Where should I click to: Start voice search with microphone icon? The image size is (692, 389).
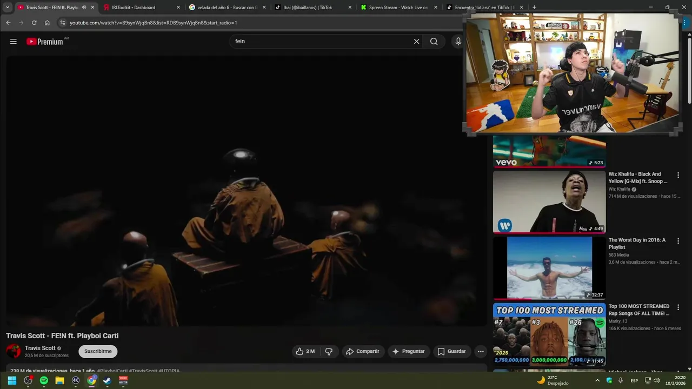pyautogui.click(x=458, y=41)
